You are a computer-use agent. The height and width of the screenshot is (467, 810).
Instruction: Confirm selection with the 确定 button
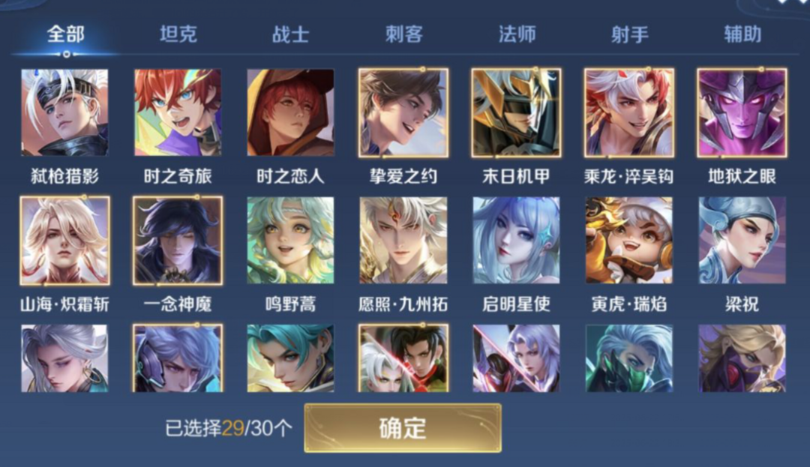403,428
